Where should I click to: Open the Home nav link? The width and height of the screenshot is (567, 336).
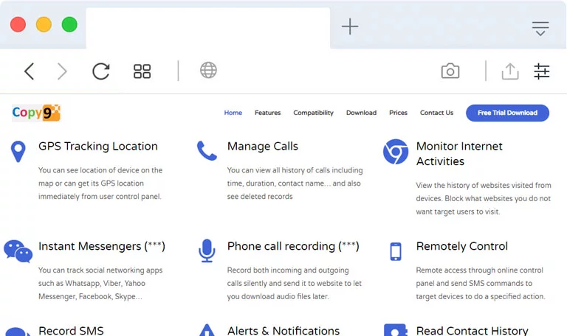click(233, 113)
